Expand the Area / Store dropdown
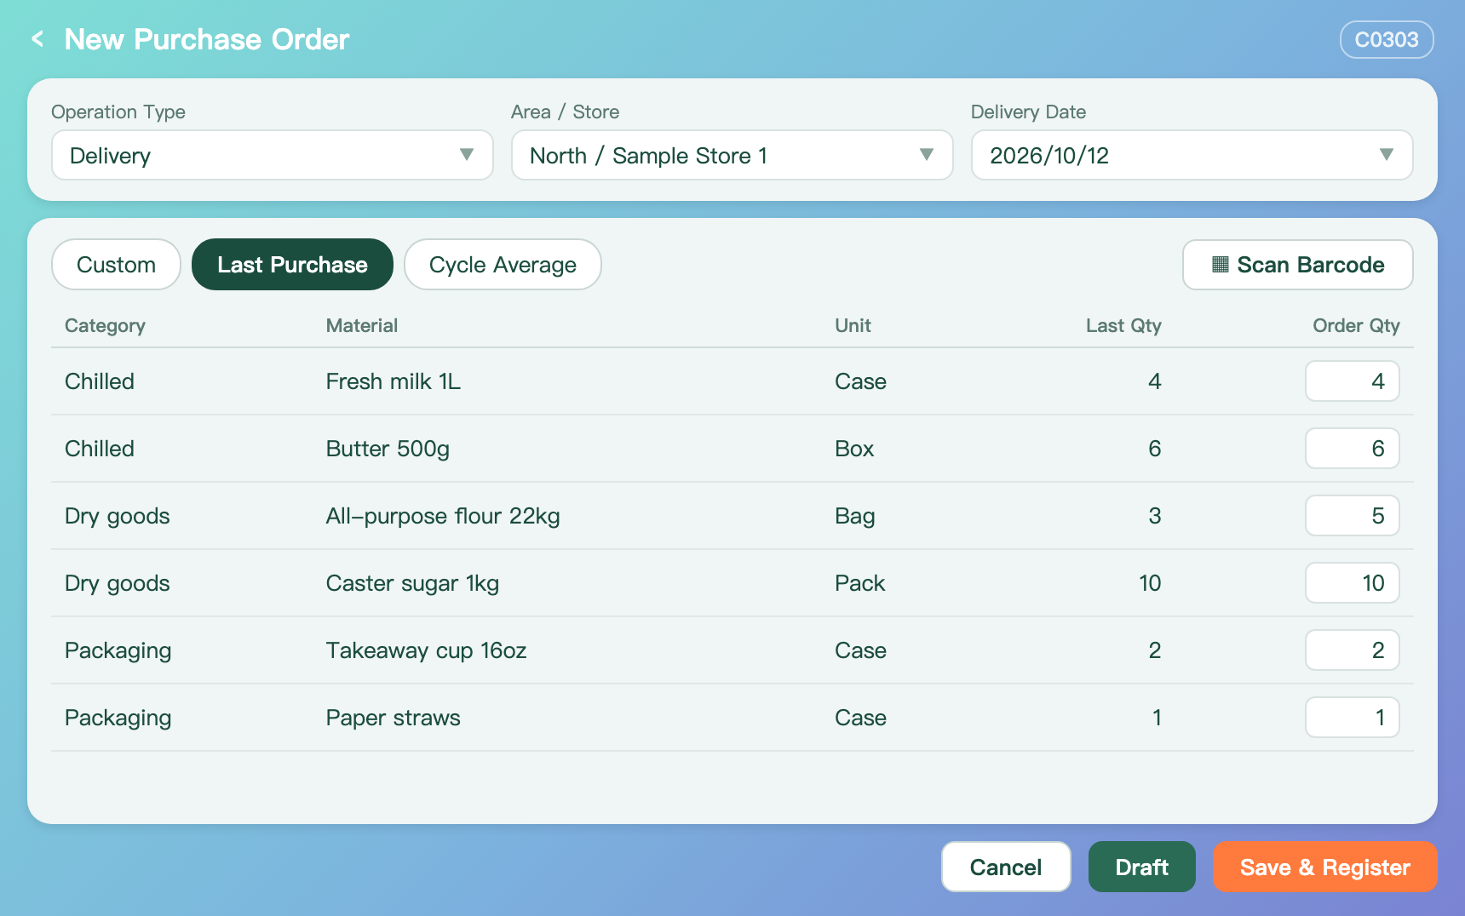The height and width of the screenshot is (916, 1465). point(732,155)
